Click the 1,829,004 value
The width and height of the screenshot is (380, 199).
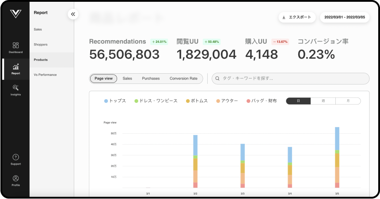click(x=206, y=54)
